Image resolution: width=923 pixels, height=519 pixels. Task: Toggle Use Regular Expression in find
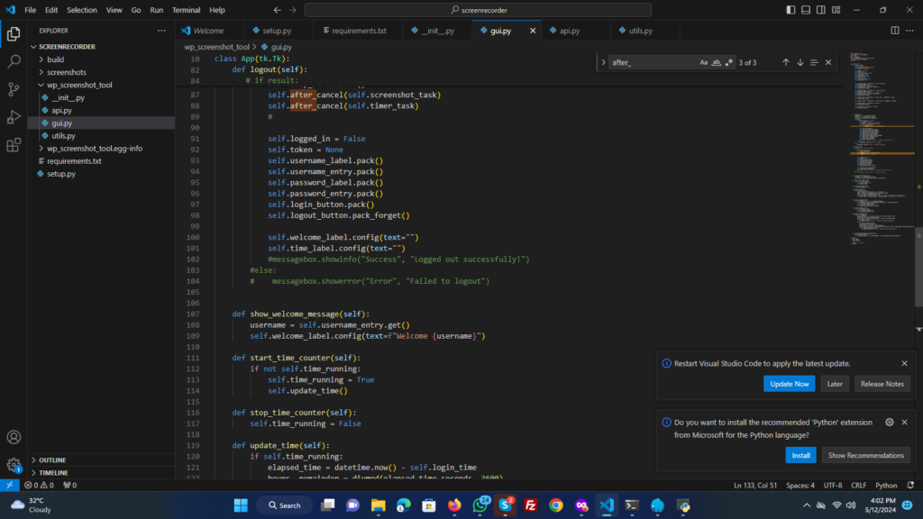pos(729,62)
